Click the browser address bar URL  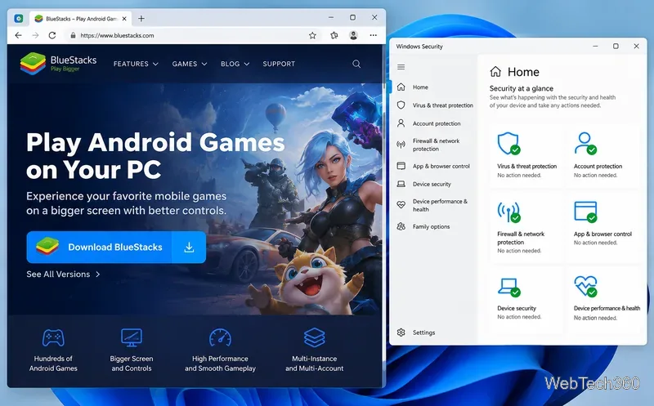pyautogui.click(x=117, y=35)
